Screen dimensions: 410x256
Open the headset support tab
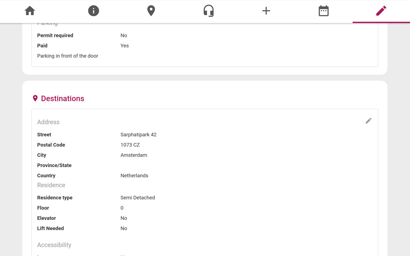pos(209,11)
